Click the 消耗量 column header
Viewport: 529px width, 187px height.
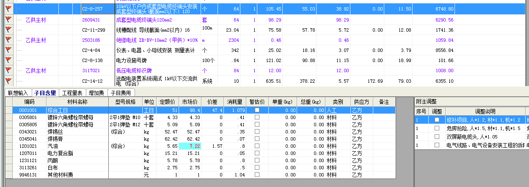tap(234, 102)
